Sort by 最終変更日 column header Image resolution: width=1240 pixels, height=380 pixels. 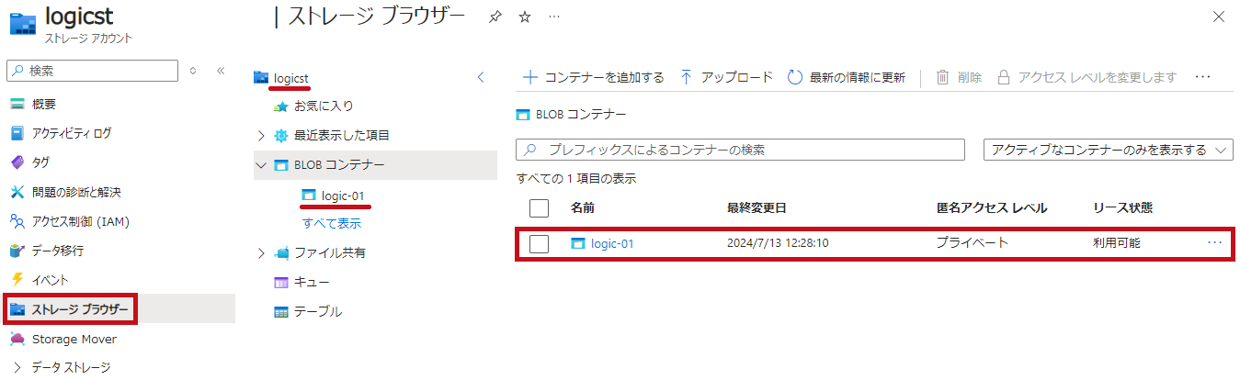[x=757, y=208]
